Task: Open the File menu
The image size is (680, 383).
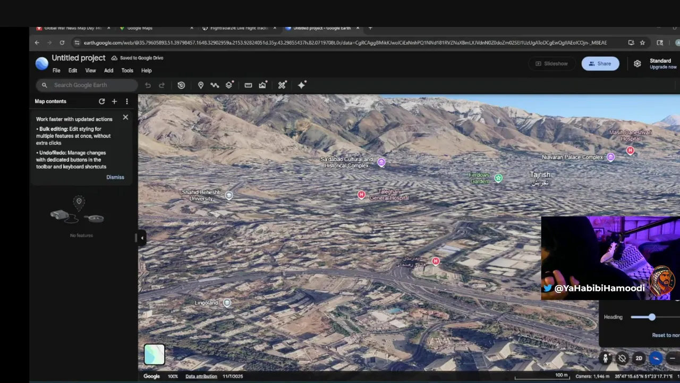Action: pyautogui.click(x=56, y=70)
